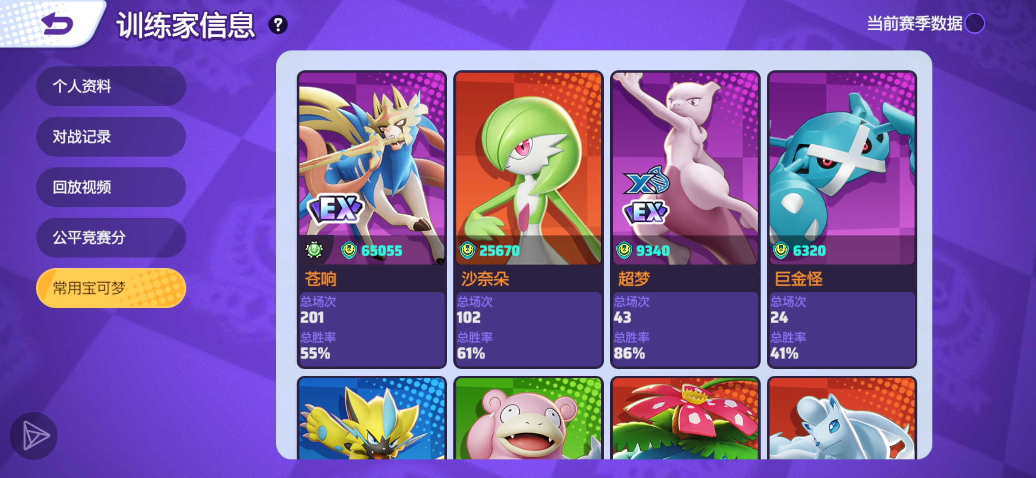Toggle the 当前赛季数据 radio circle
This screenshot has height=478, width=1036.
[x=974, y=23]
